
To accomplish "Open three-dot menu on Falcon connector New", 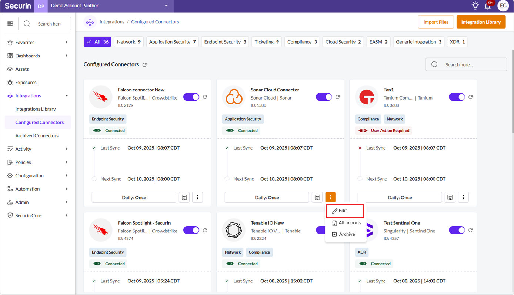I will pyautogui.click(x=197, y=197).
